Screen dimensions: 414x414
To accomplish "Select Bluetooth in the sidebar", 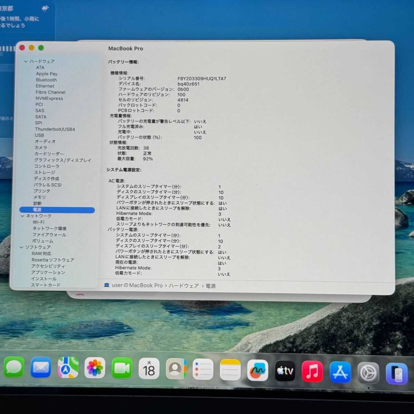I will pyautogui.click(x=46, y=80).
